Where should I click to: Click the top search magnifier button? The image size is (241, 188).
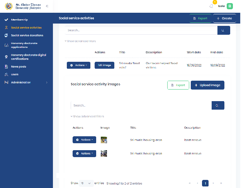coord(223,30)
